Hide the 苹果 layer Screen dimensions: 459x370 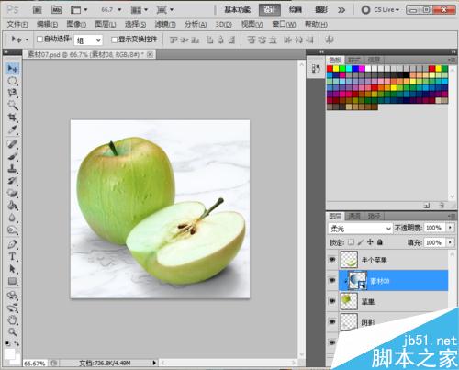[332, 301]
